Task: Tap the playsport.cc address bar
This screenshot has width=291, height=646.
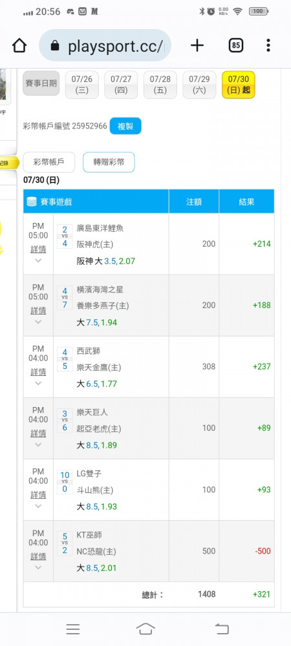Action: coord(105,46)
